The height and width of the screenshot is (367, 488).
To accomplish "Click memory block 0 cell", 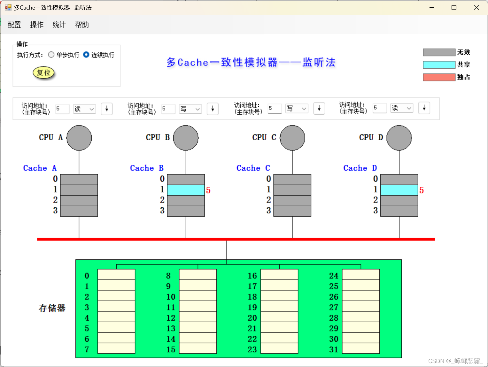I will pos(116,274).
